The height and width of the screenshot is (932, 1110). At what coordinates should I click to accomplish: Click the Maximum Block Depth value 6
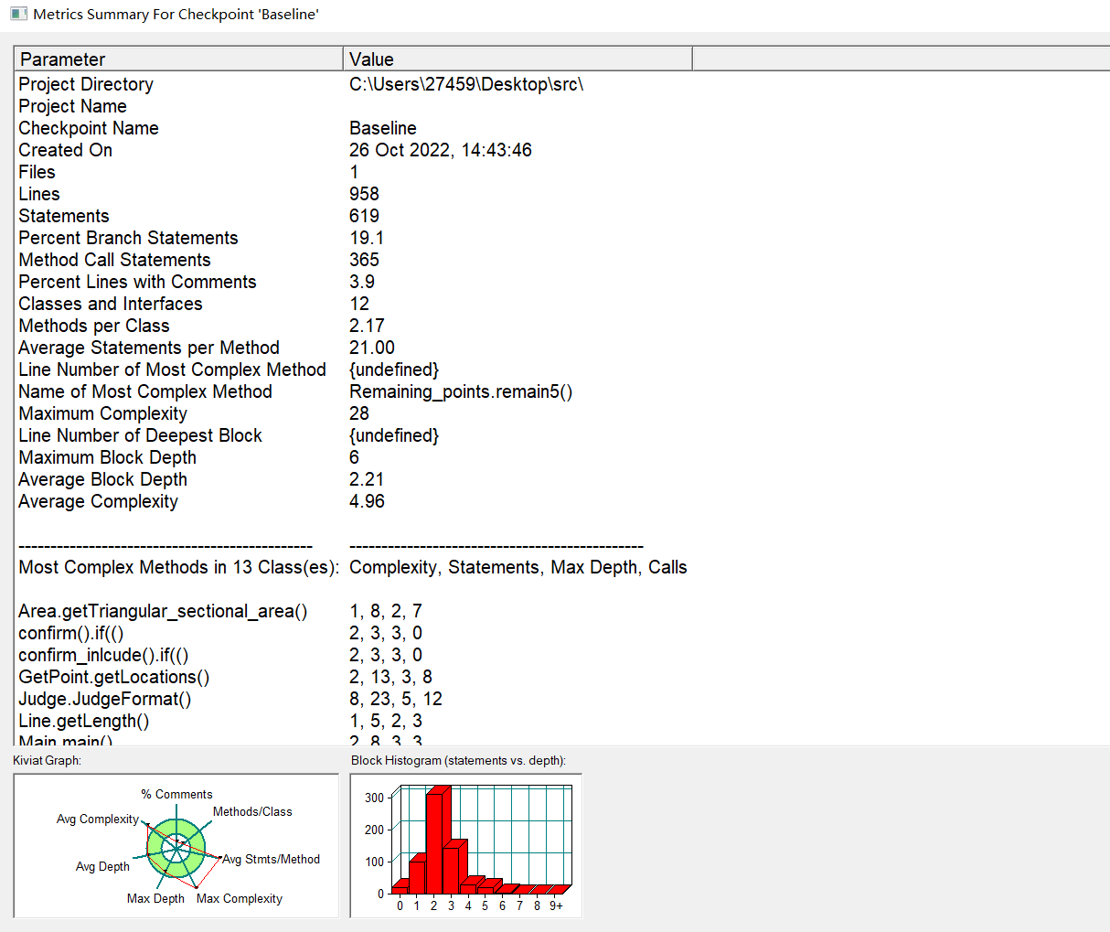point(354,457)
